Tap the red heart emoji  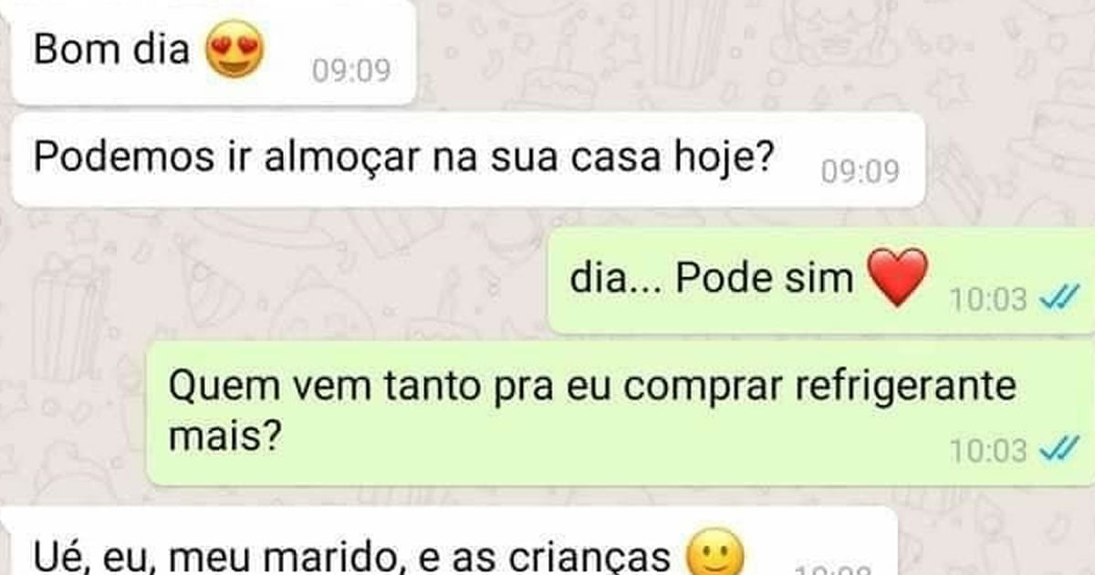895,278
